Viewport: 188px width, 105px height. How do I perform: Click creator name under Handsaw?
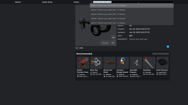coord(148,72)
